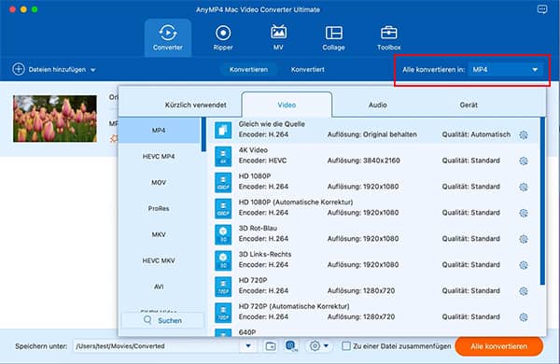Click the 3D Links-Rechts format icon
This screenshot has width=560, height=364.
click(x=223, y=260)
